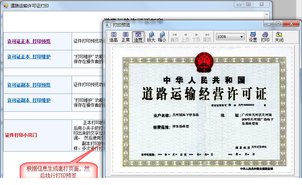
Task: Open 许可证副本 打印维护 link
Action: (29, 100)
